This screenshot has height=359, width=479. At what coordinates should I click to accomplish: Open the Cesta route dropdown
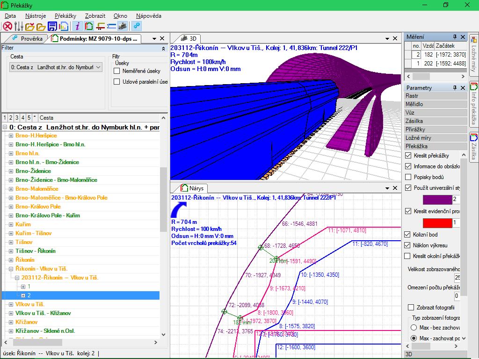coord(56,67)
